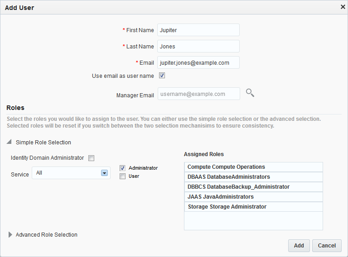Image resolution: width=348 pixels, height=257 pixels.
Task: Uncheck the Administrator role checkbox
Action: click(x=122, y=168)
